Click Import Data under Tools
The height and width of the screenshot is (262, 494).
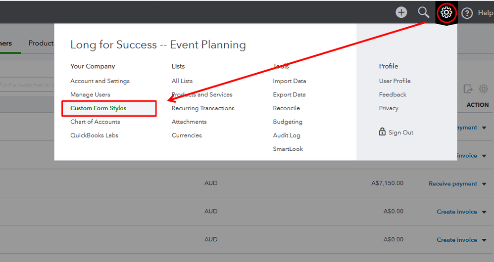point(290,81)
